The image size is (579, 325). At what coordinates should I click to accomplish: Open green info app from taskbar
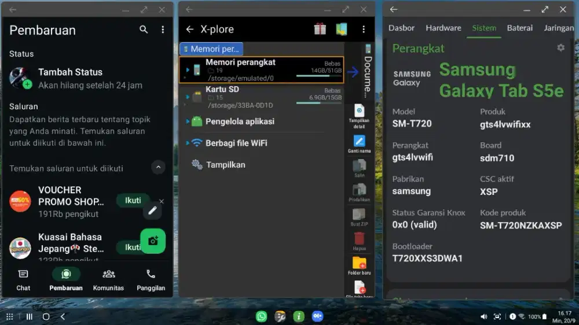pyautogui.click(x=298, y=316)
